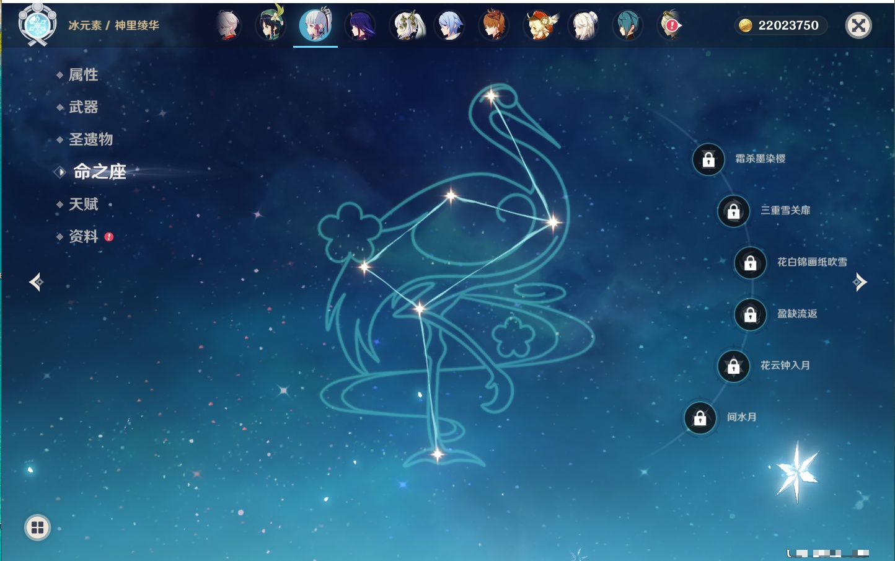Select the white-haired bun avatar after Klee
Image resolution: width=895 pixels, height=561 pixels.
point(583,25)
